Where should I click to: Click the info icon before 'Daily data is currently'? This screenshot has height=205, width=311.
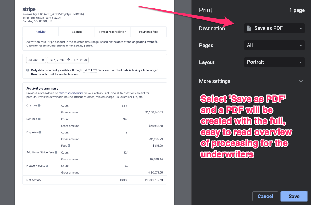28,70
